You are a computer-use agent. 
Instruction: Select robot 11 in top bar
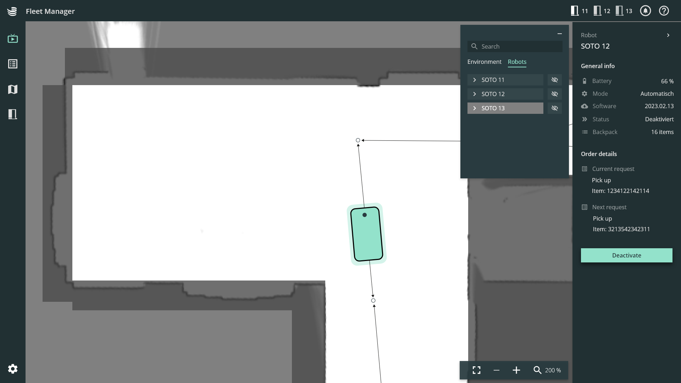(x=579, y=11)
